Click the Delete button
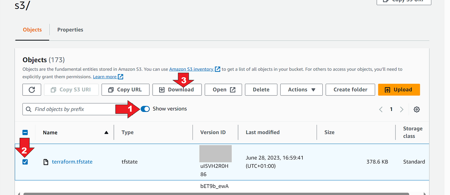 tap(261, 90)
